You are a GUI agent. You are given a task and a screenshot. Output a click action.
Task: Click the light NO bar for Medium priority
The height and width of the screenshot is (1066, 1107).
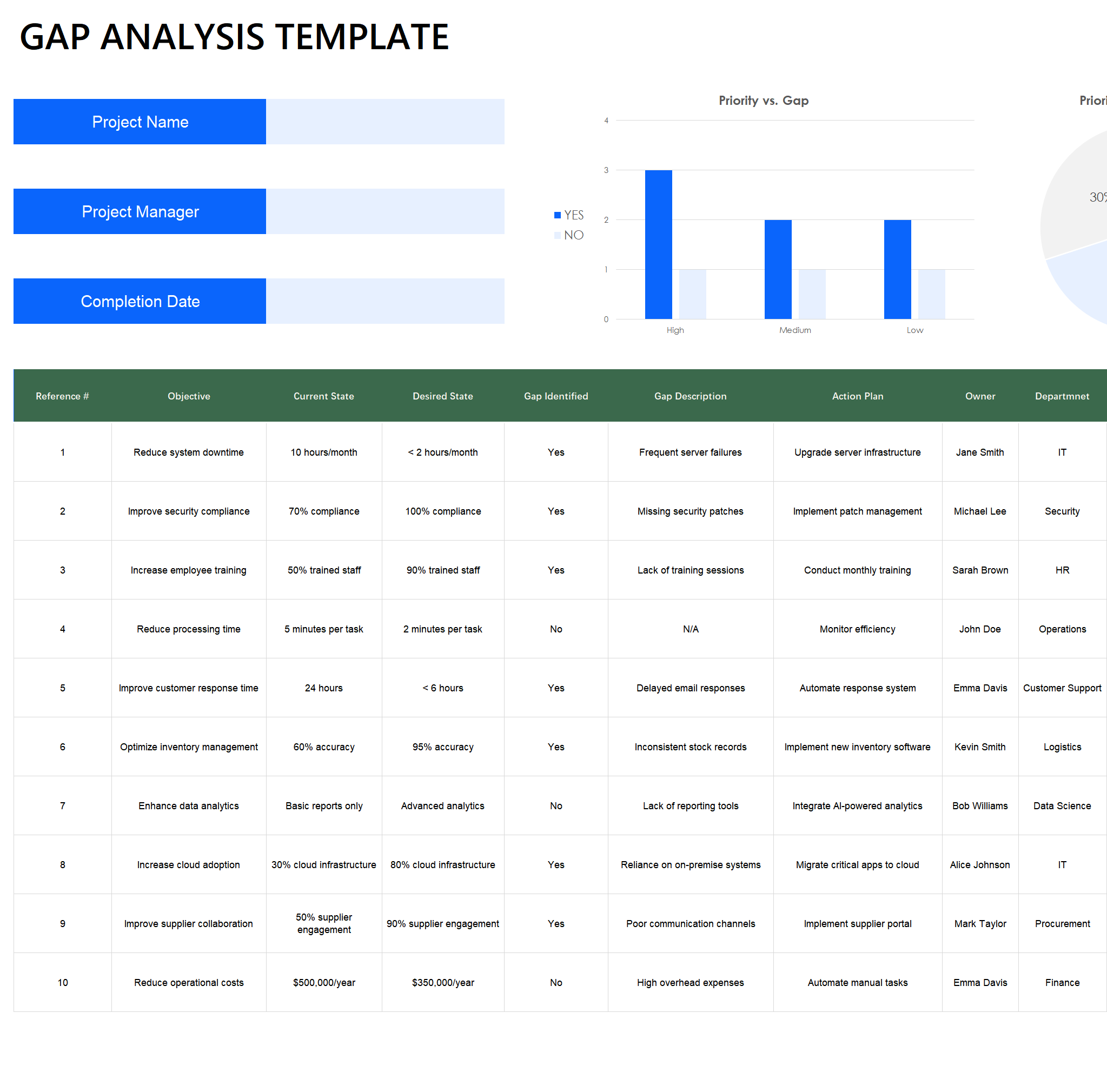812,294
